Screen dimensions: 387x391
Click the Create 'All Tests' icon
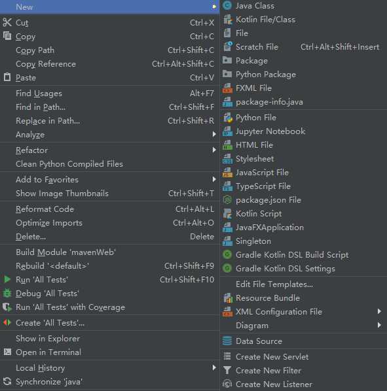pyautogui.click(x=7, y=323)
